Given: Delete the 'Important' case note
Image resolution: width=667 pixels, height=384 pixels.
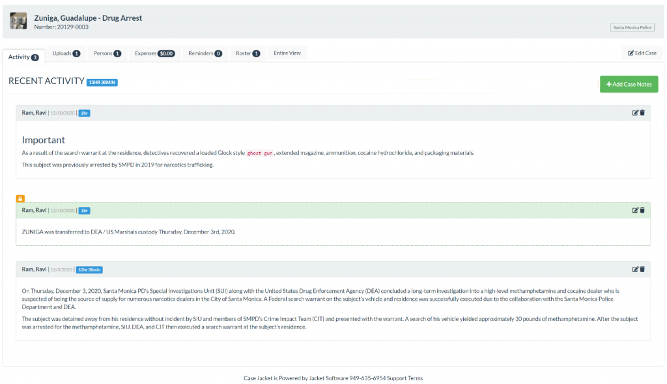Looking at the screenshot, I should pyautogui.click(x=642, y=113).
